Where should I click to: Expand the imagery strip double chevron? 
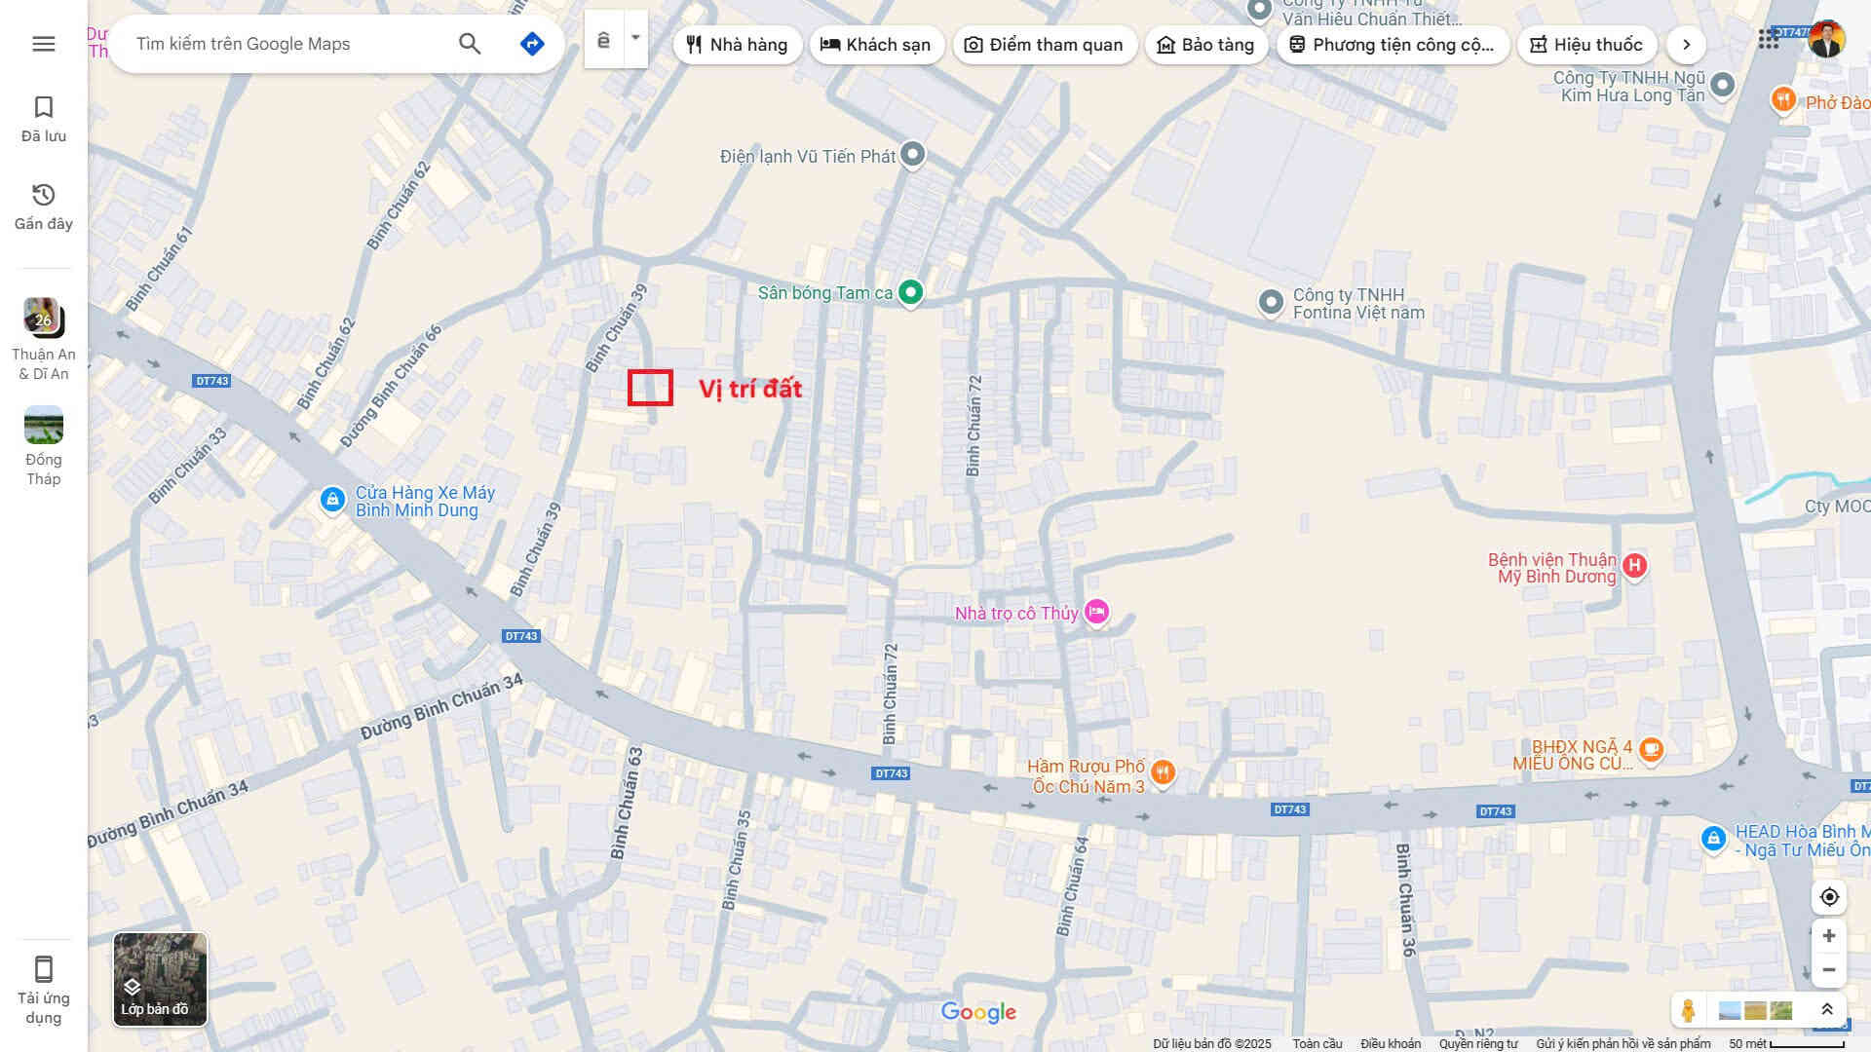tap(1827, 1010)
